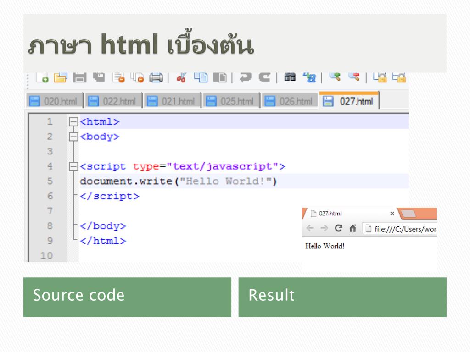The width and height of the screenshot is (470, 352).
Task: Reload the page in the browser
Action: tap(338, 228)
